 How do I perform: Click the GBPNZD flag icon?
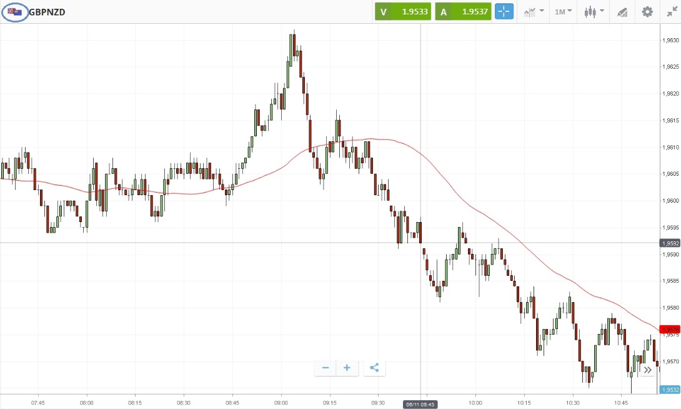(15, 12)
